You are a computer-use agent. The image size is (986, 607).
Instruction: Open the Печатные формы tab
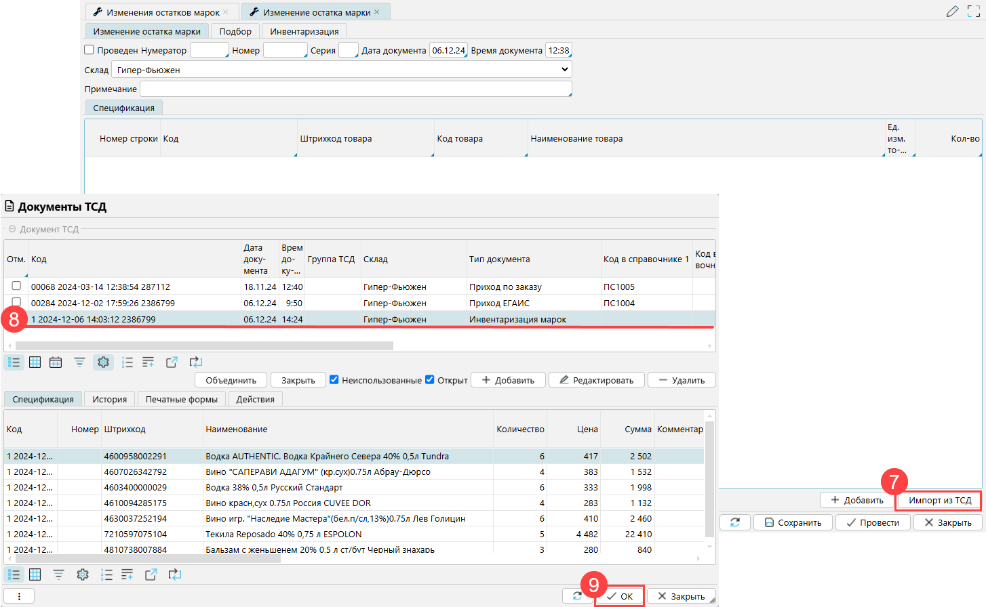pyautogui.click(x=181, y=399)
